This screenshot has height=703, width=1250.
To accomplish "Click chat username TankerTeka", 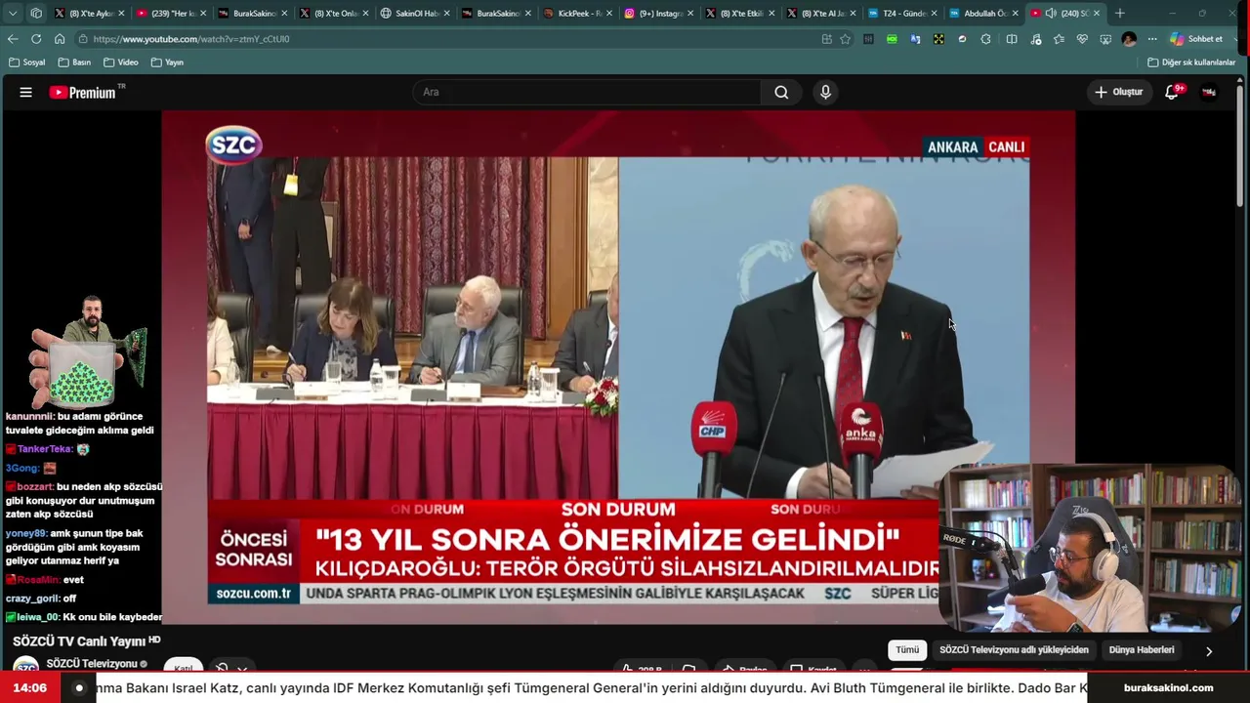I will pyautogui.click(x=45, y=449).
